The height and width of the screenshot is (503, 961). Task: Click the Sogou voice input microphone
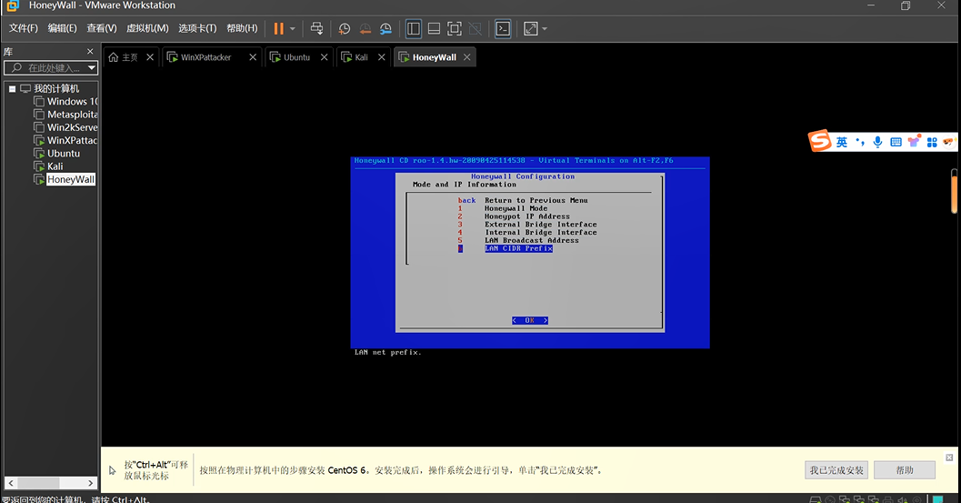(x=877, y=142)
